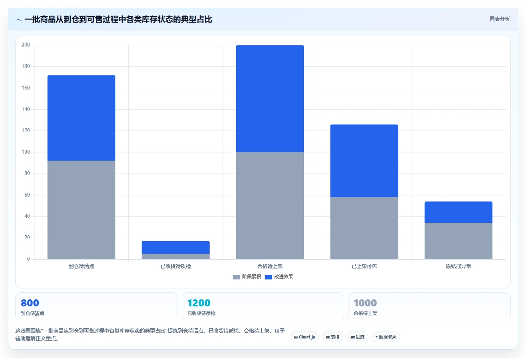Select the blue bar segment for 冻结或异常
The image size is (526, 358).
coord(458,212)
